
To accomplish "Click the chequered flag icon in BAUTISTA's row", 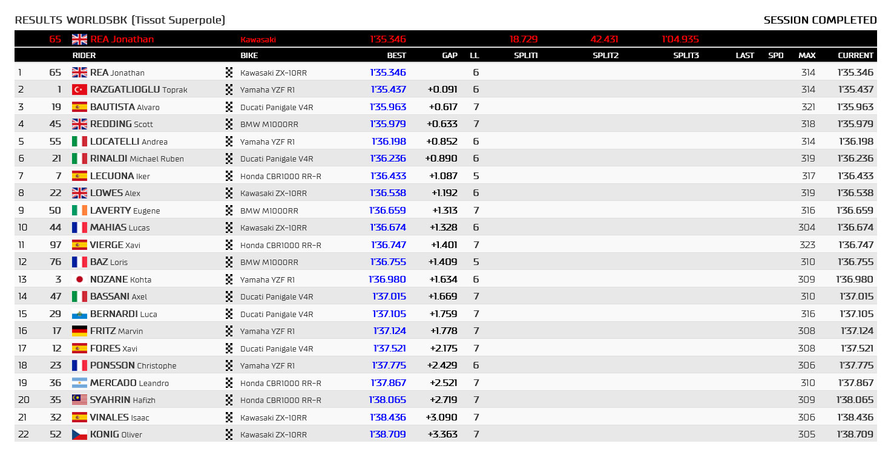I will click(229, 107).
